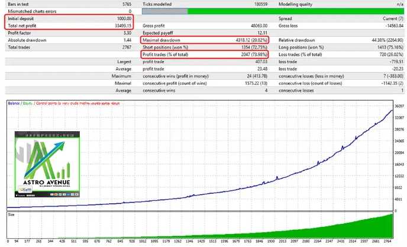Click the value 7 (-383.00)

click(x=393, y=76)
